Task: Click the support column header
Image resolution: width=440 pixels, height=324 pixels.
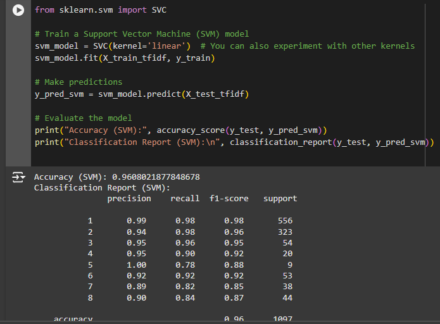Action: pyautogui.click(x=280, y=198)
